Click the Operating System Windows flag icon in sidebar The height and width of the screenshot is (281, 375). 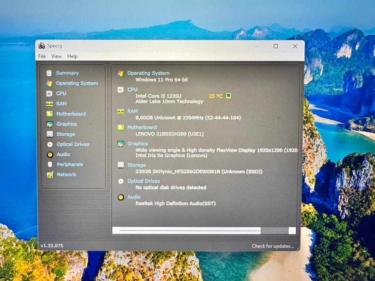[49, 83]
